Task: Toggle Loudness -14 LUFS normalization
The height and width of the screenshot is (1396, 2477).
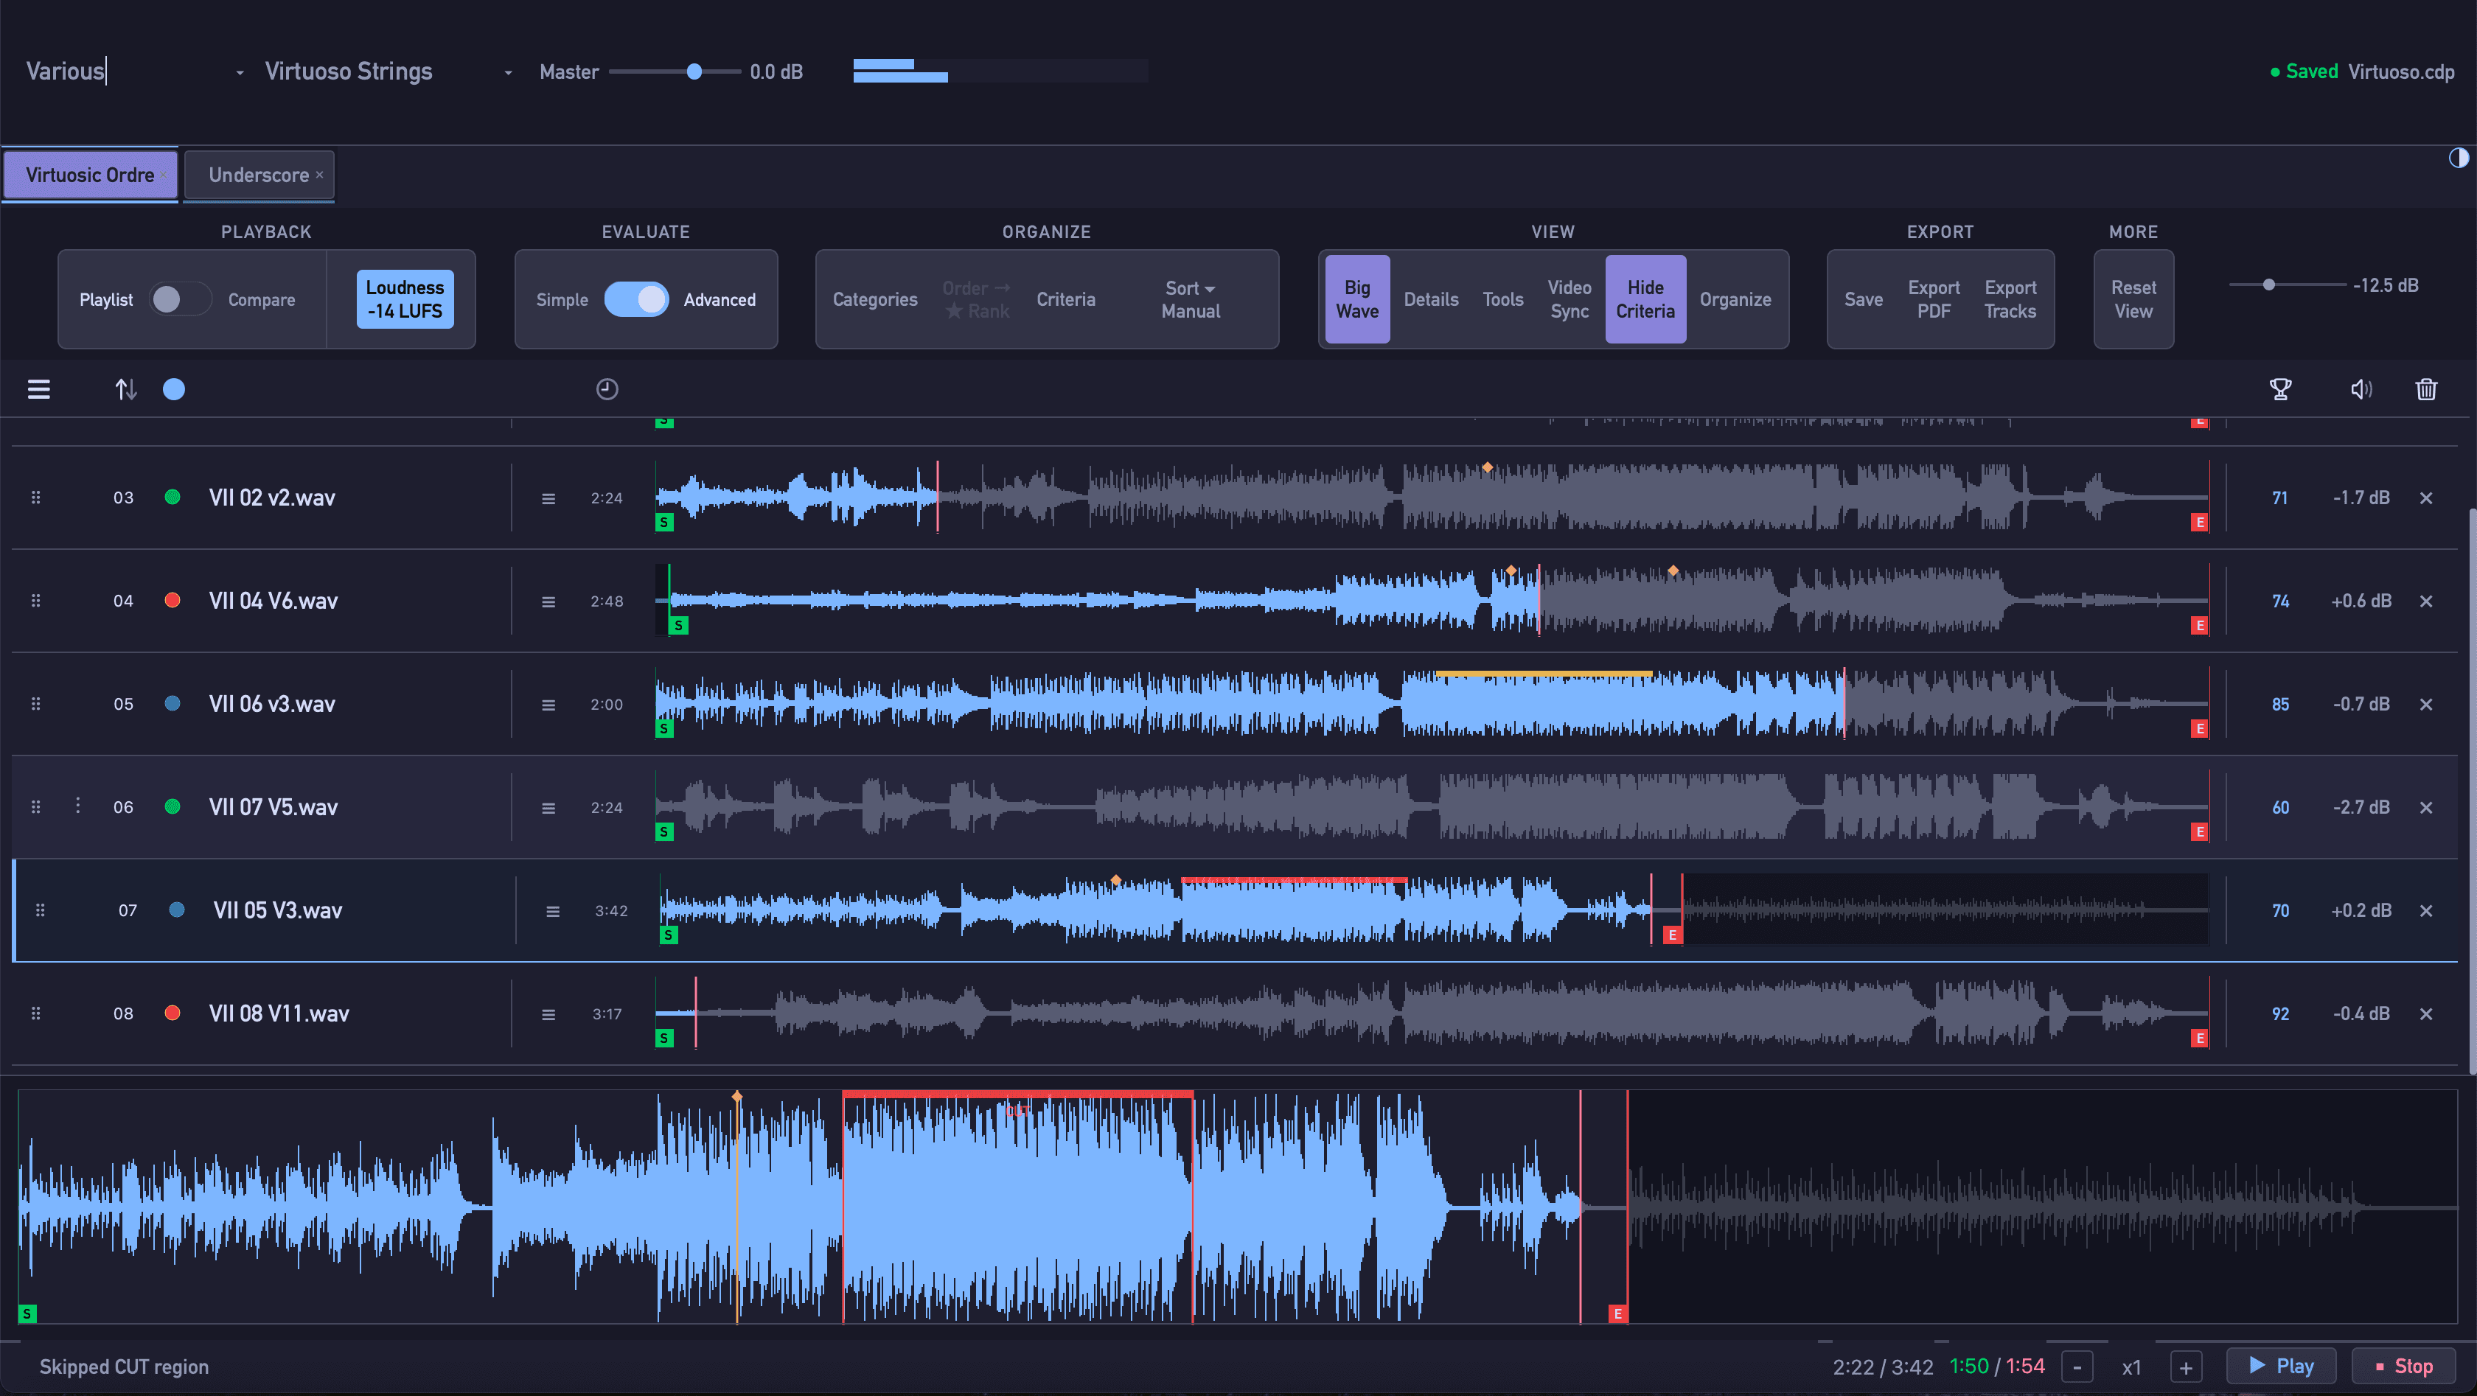Action: (405, 299)
